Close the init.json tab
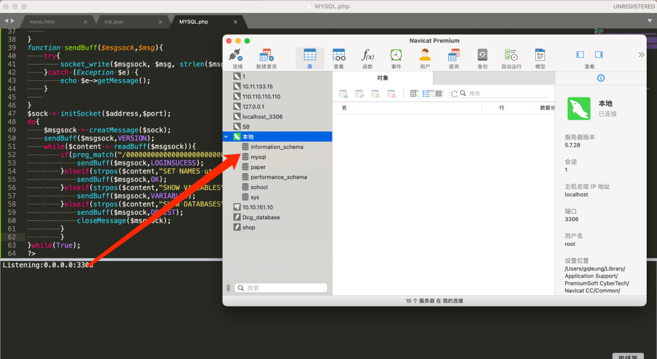 161,22
